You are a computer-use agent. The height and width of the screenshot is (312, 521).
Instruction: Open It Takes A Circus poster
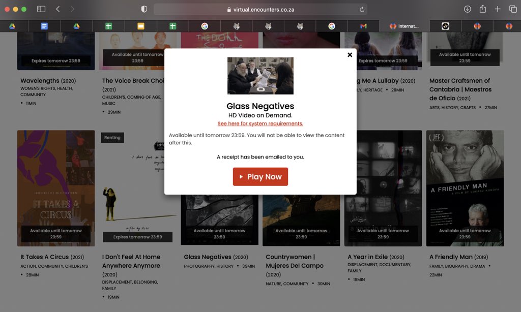pyautogui.click(x=56, y=188)
